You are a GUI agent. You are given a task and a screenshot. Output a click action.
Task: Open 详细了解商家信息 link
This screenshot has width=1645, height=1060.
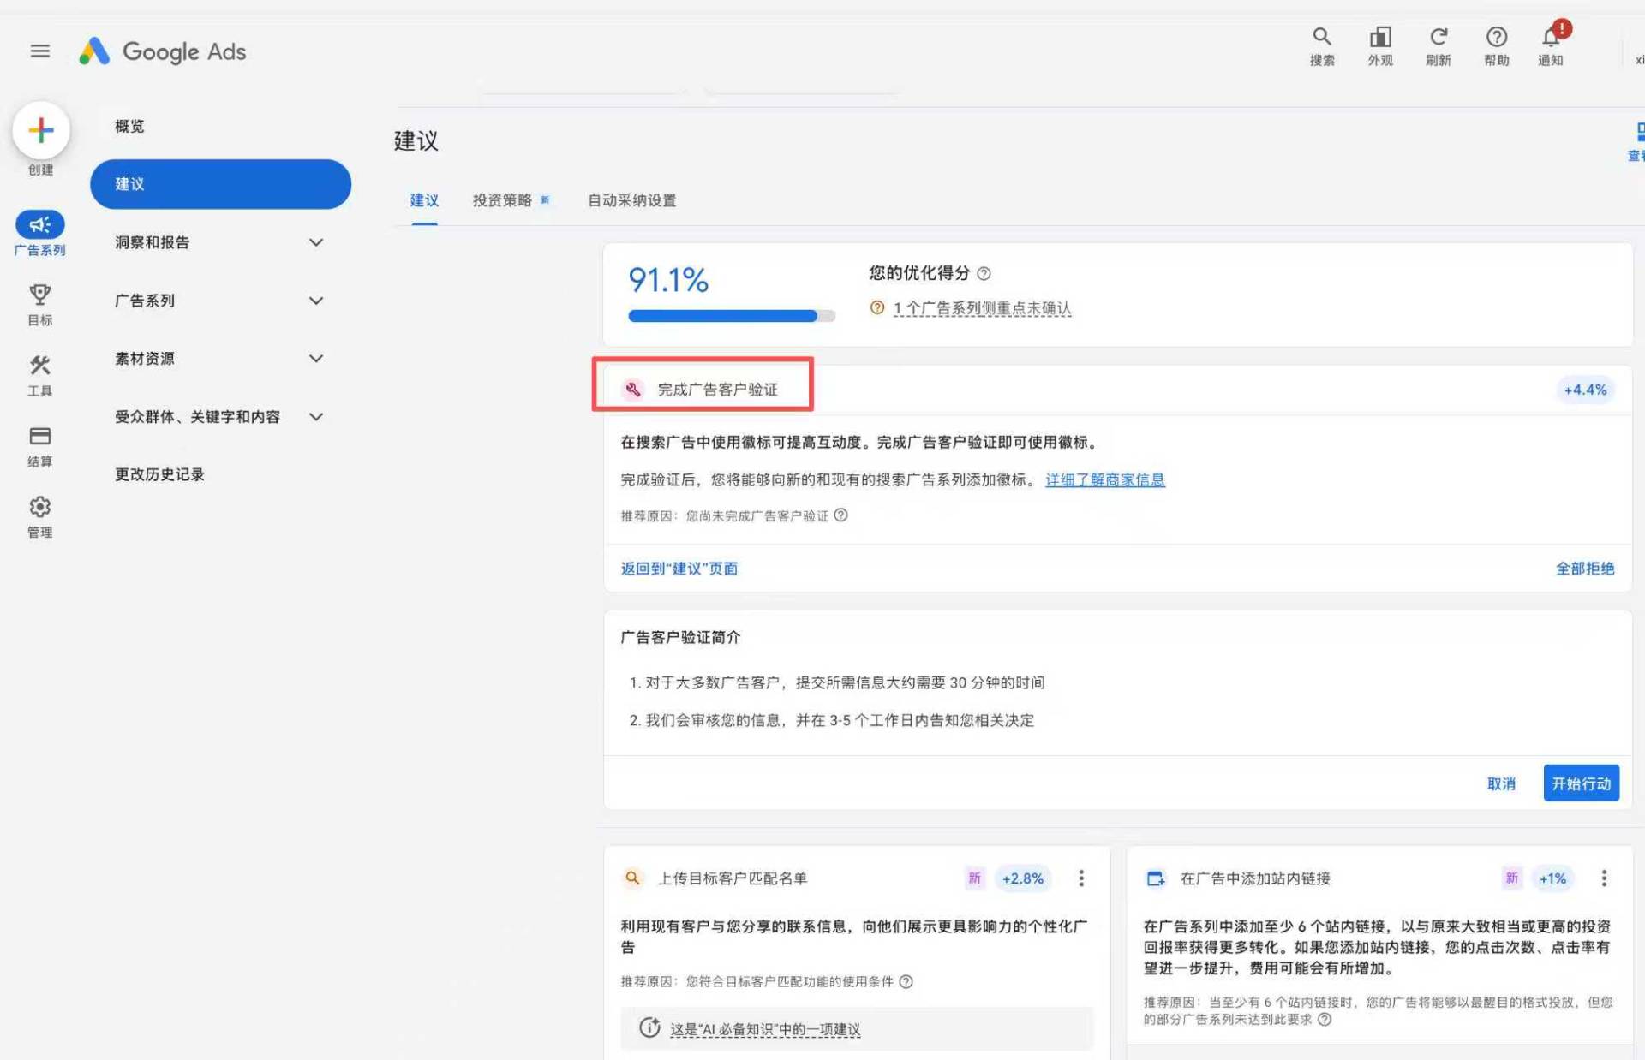(1104, 479)
